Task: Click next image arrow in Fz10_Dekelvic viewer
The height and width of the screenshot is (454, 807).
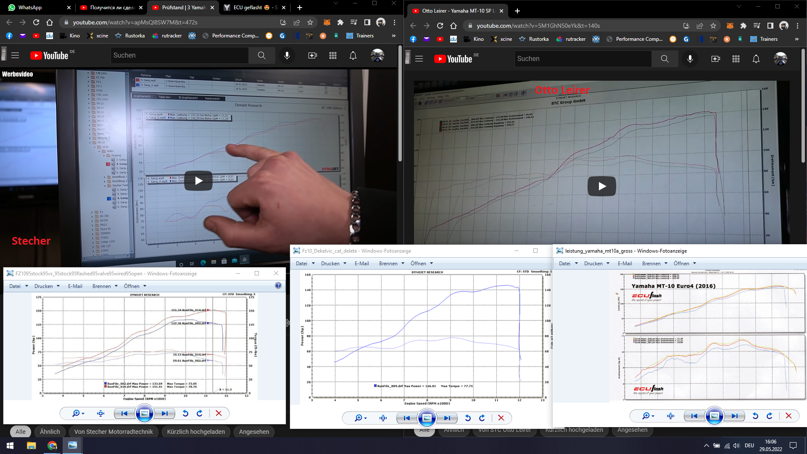Action: click(x=447, y=418)
